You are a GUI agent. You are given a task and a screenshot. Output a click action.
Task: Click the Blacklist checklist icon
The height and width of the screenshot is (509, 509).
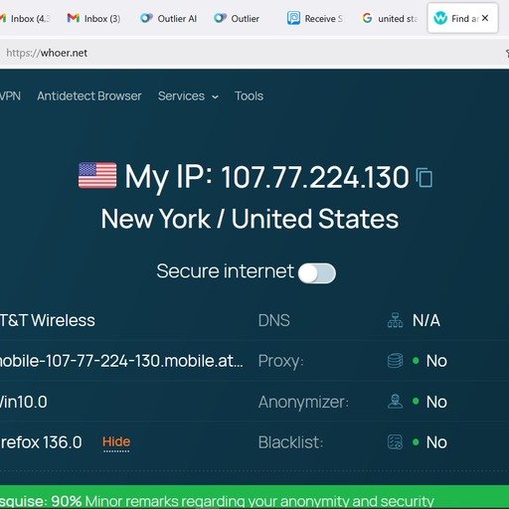coord(395,442)
